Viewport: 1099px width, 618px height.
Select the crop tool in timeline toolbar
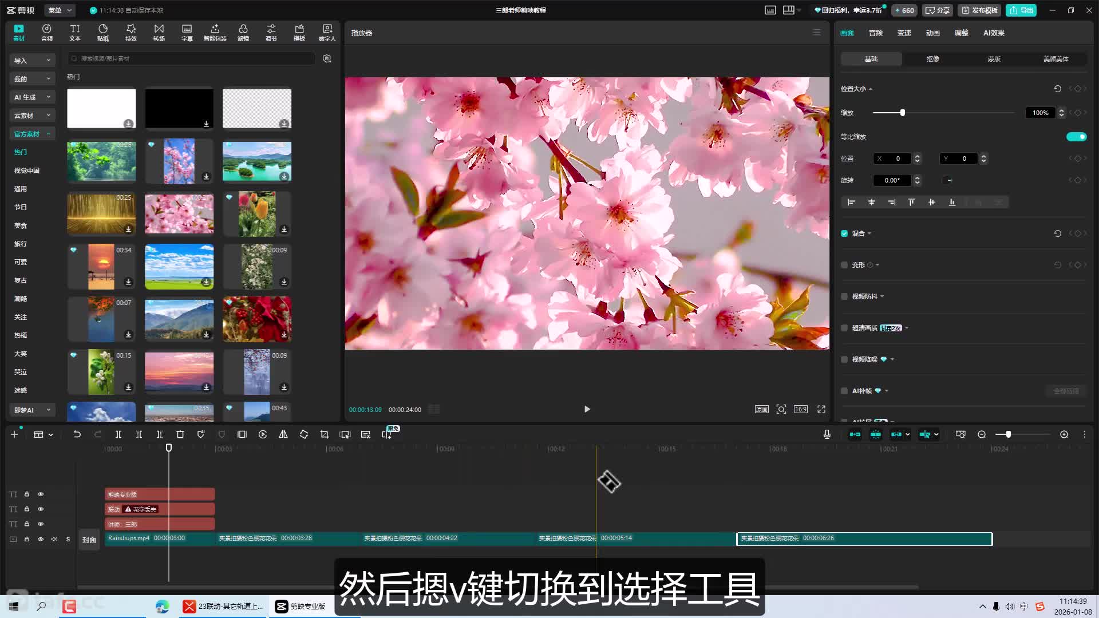(x=325, y=434)
